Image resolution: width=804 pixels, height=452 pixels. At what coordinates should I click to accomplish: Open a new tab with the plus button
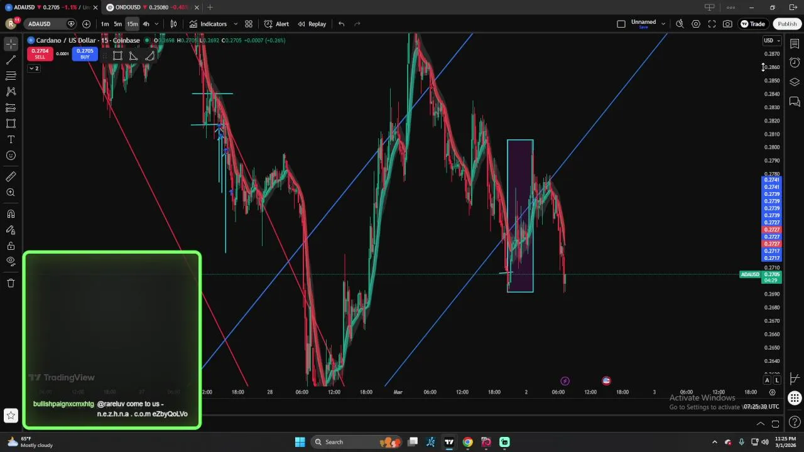point(210,8)
